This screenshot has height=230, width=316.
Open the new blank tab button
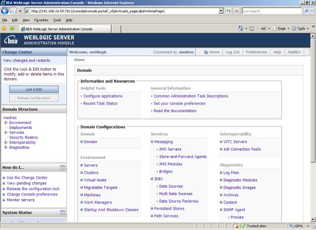pyautogui.click(x=116, y=29)
